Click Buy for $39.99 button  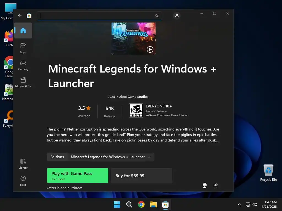click(x=142, y=176)
